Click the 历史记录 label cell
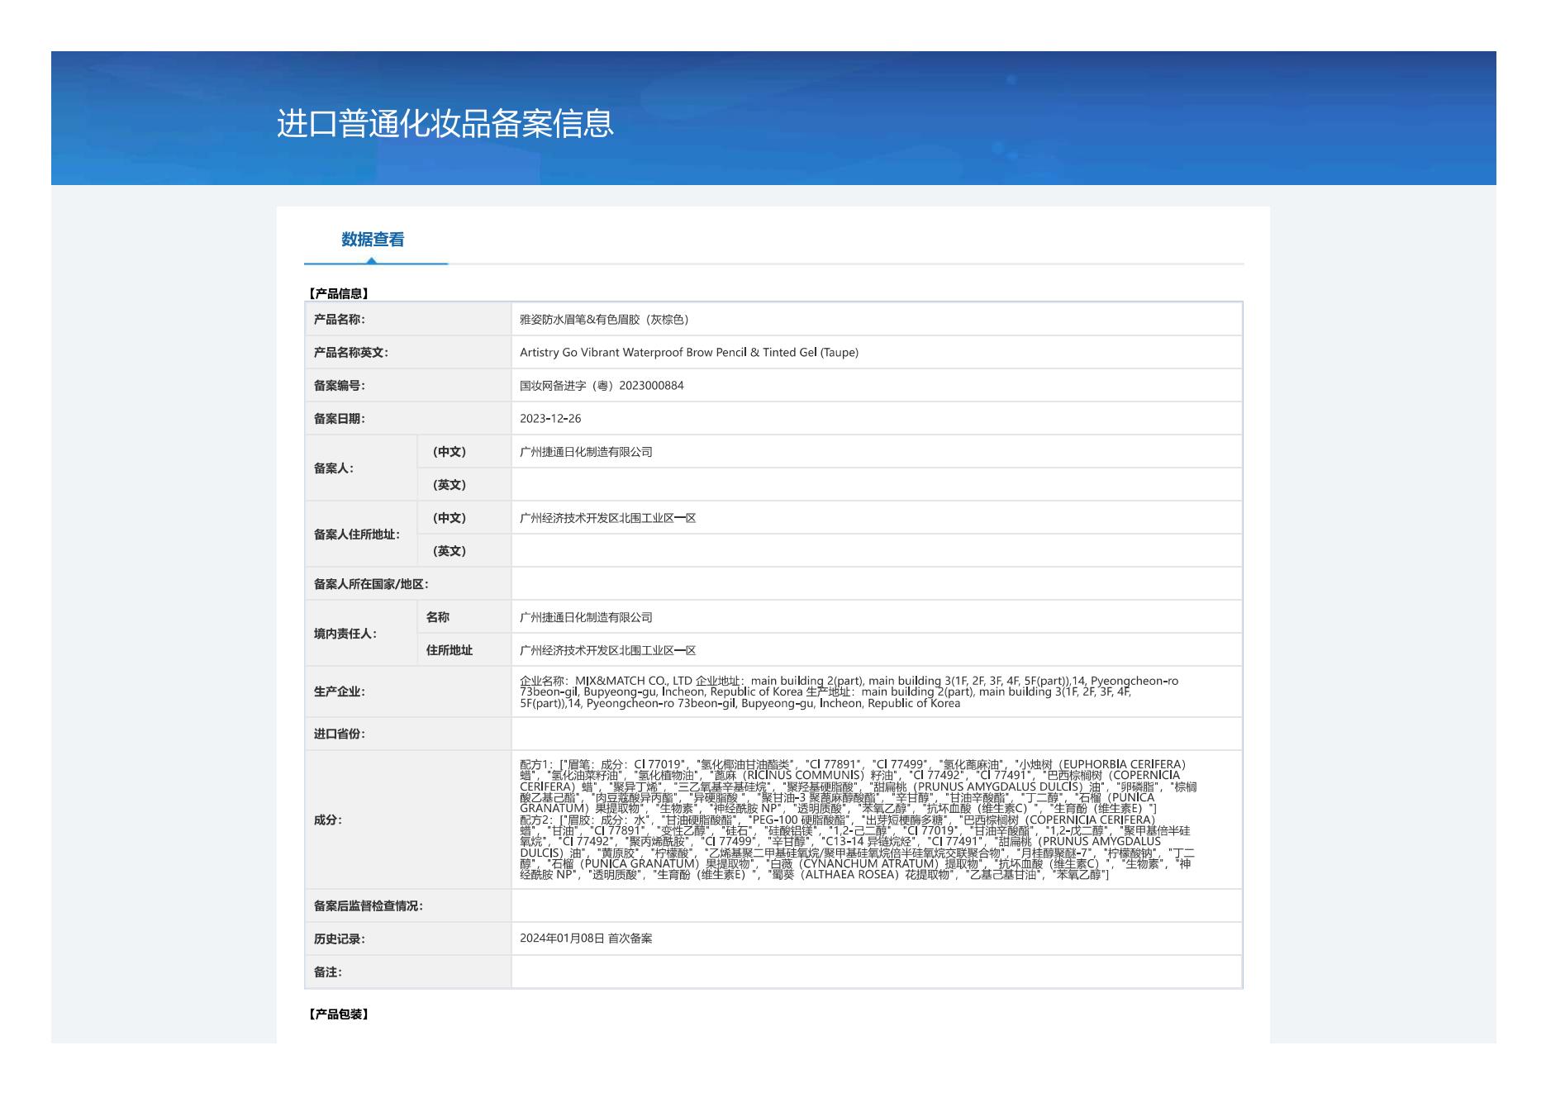Viewport: 1546px width, 1093px height. pyautogui.click(x=408, y=939)
